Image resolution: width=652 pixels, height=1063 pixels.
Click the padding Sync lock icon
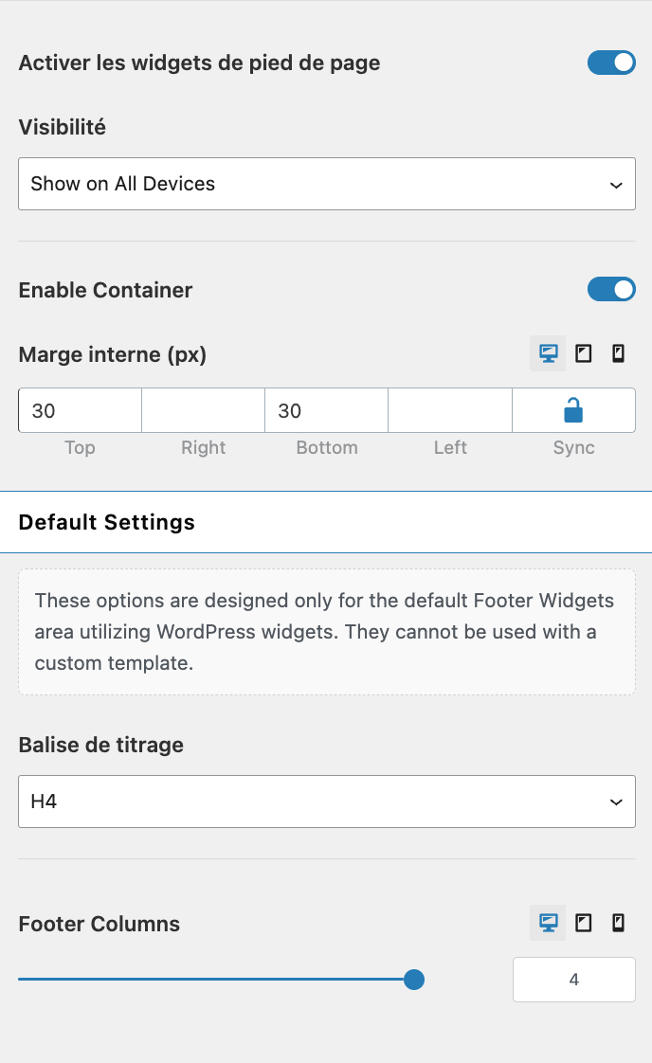click(x=573, y=410)
